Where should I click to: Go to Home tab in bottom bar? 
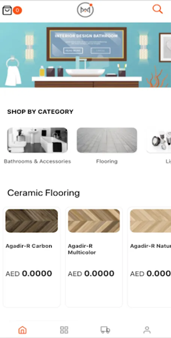[x=23, y=330]
